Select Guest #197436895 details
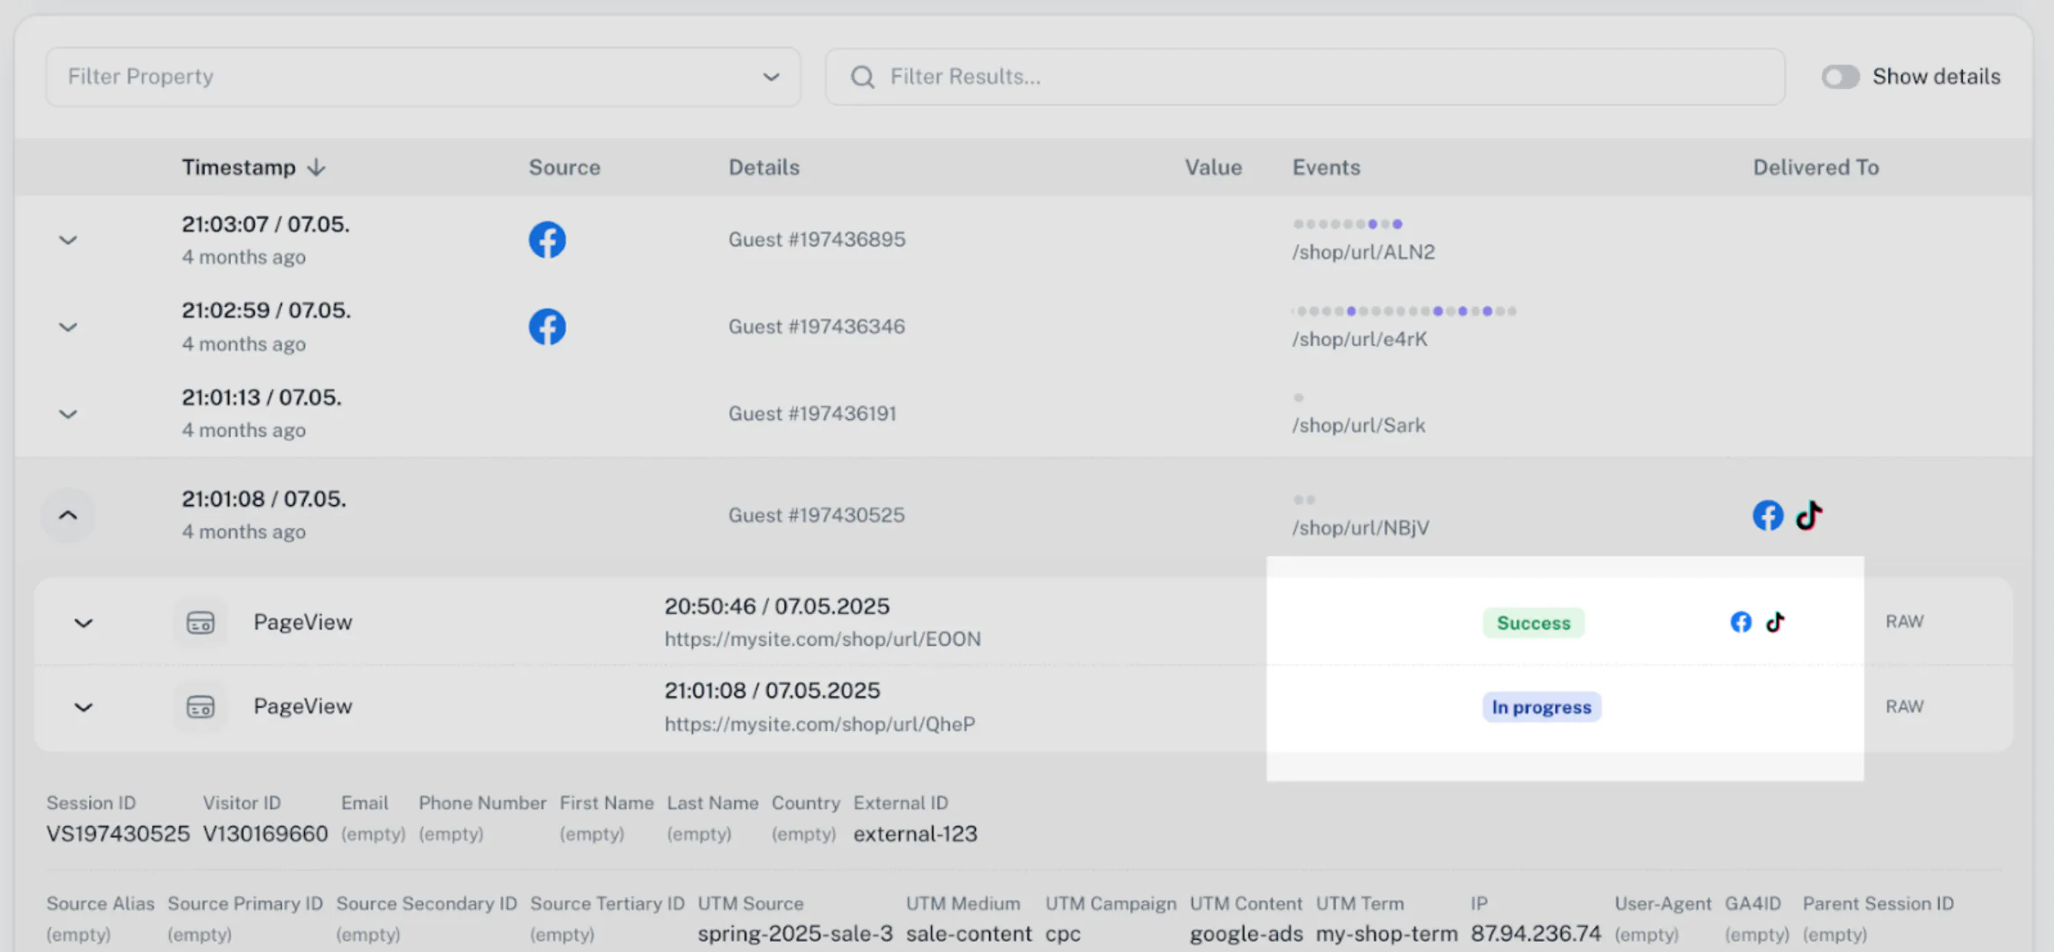Screen dimensions: 2054x952 coord(816,240)
